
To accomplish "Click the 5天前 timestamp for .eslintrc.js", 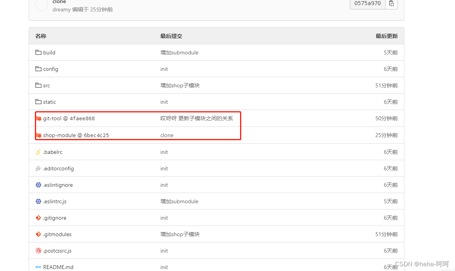I will pyautogui.click(x=391, y=201).
